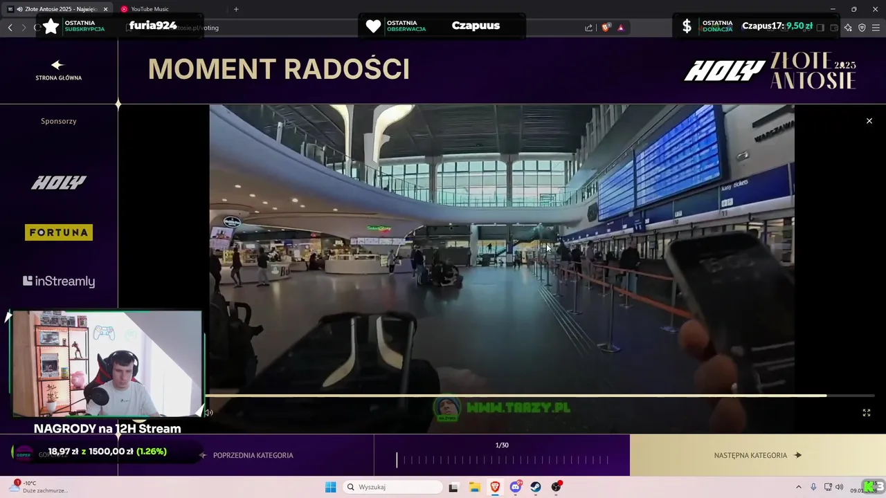The height and width of the screenshot is (498, 886).
Task: Click the Moment Radości category title
Action: click(279, 69)
